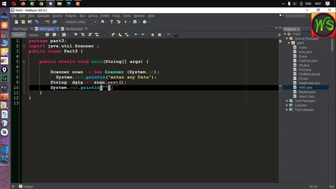Open the Output panel button
Image resolution: width=336 pixels, height=189 pixels.
26,187
